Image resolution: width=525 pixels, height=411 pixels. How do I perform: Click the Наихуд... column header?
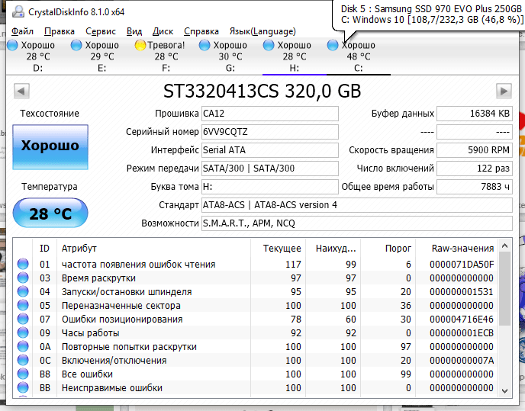pos(333,249)
